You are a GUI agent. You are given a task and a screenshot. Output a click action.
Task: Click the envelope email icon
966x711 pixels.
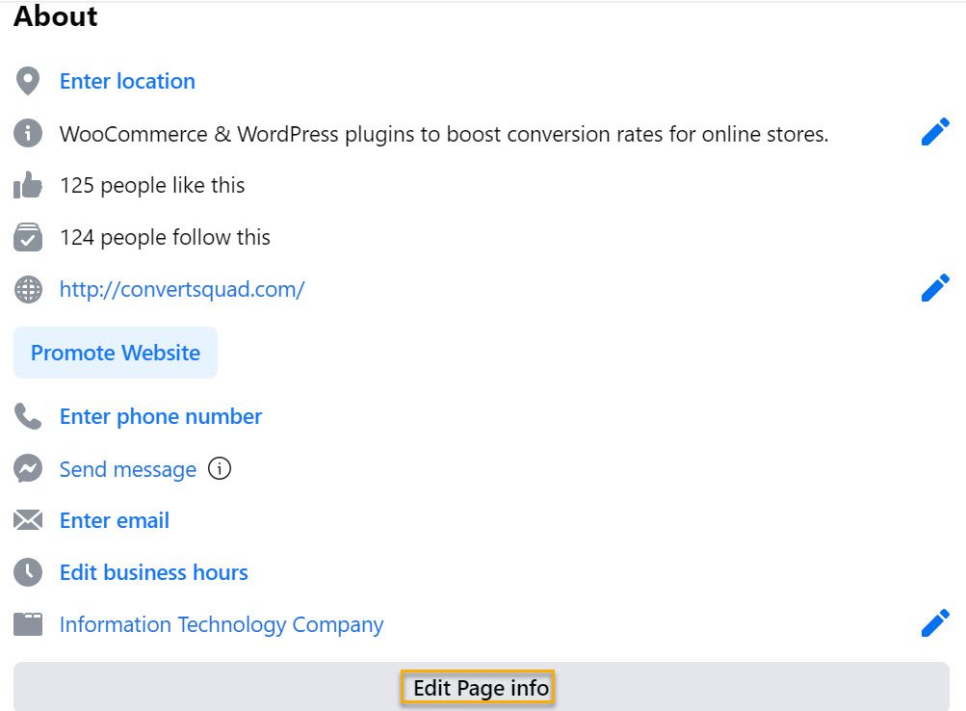tap(28, 520)
